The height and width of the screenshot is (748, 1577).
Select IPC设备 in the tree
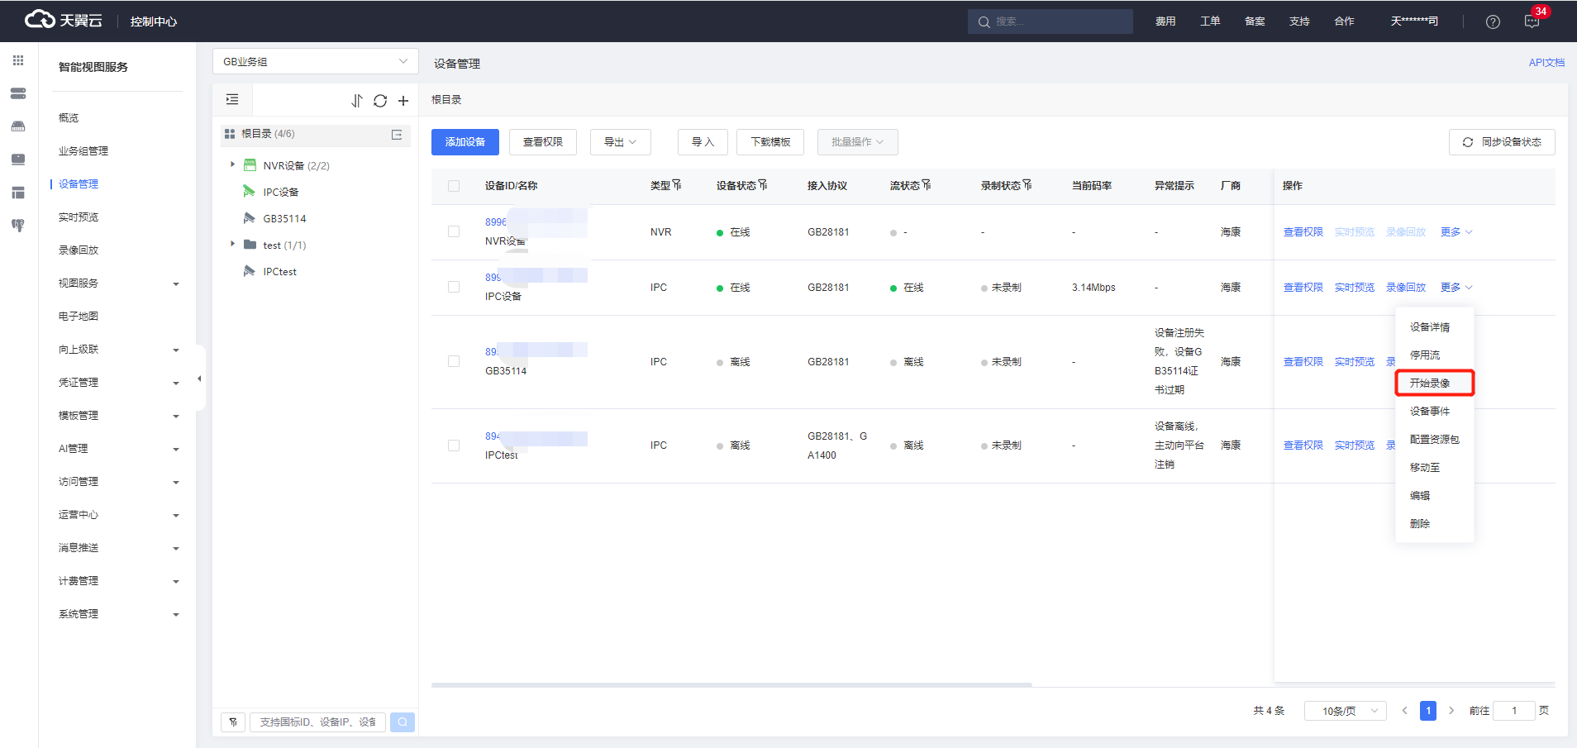(x=281, y=193)
